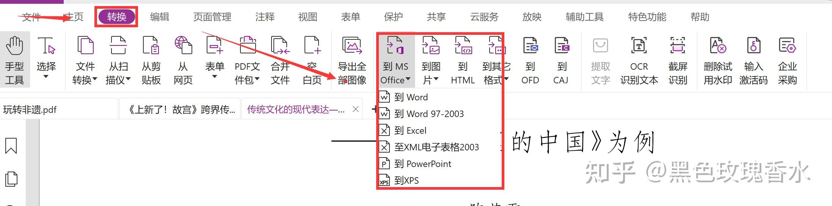Click 企业采购 enterprise purchase icon
832x206 pixels.
[787, 46]
